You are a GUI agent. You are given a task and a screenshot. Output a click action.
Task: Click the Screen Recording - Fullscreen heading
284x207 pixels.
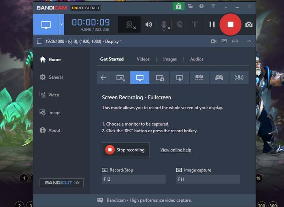tap(136, 97)
